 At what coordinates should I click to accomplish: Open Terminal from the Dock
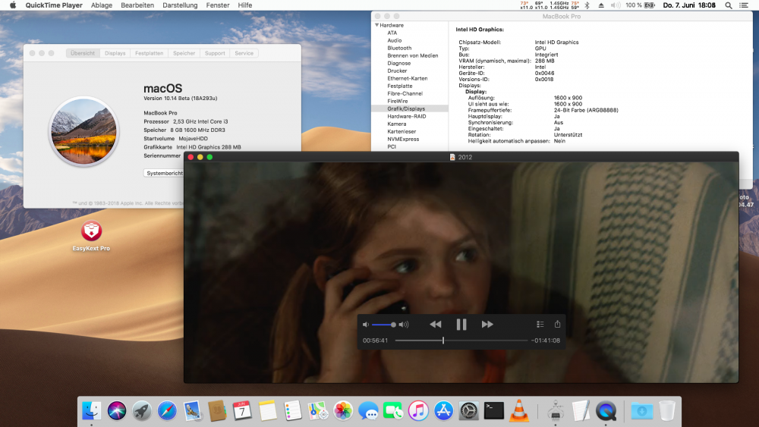[x=494, y=411]
